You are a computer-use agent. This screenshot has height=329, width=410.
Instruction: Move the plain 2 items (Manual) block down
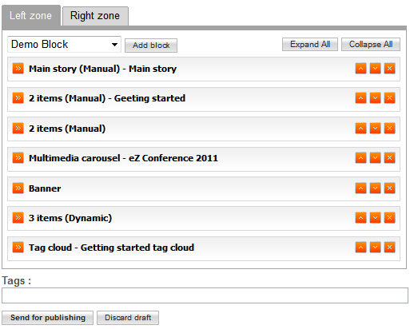click(x=375, y=129)
